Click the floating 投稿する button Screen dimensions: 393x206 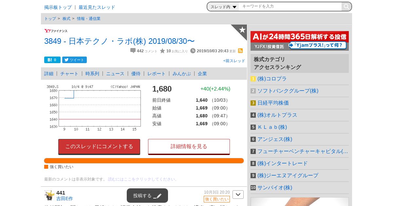click(x=147, y=196)
